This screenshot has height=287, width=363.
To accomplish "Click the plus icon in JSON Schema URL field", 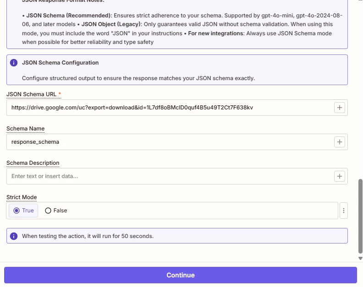I will click(x=339, y=108).
